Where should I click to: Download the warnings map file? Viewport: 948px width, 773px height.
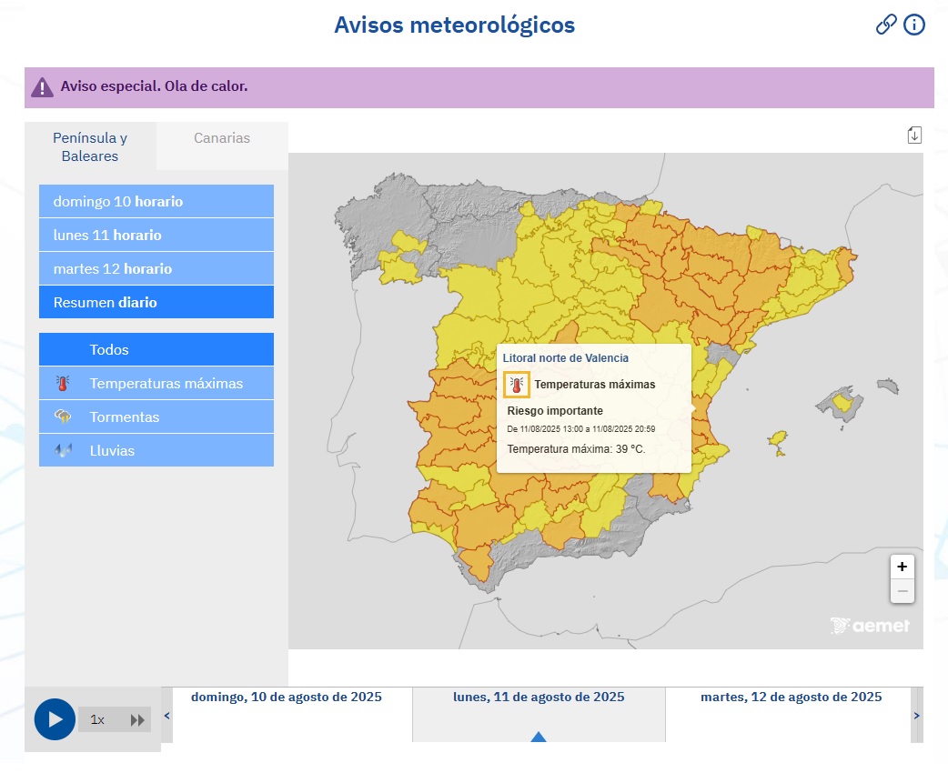(914, 134)
